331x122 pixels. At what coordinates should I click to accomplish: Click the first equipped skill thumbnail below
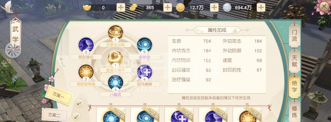[111, 115]
